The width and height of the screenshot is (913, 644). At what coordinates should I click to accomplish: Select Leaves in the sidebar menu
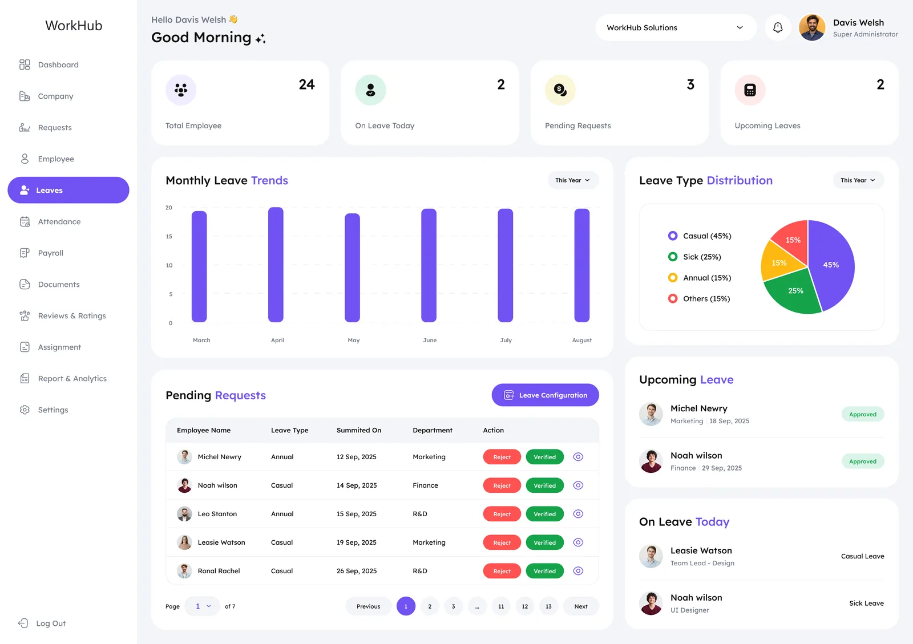(68, 190)
